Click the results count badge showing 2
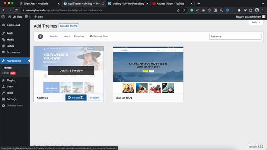Image resolution: width=267 pixels, height=150 pixels. click(x=40, y=36)
